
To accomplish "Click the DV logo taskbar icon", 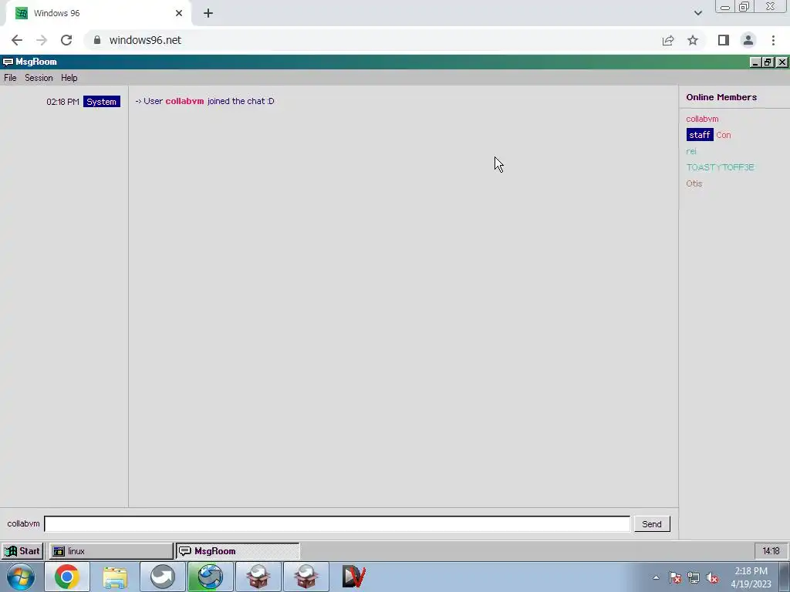I will tap(354, 577).
